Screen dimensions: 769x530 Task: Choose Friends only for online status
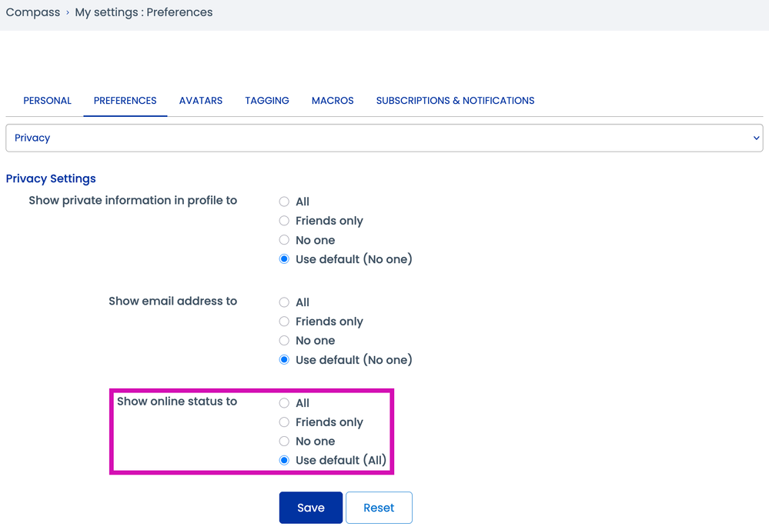tap(284, 422)
